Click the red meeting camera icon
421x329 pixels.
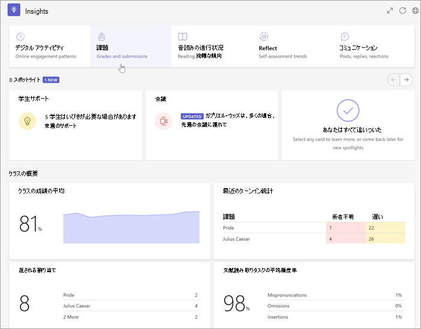[x=164, y=121]
